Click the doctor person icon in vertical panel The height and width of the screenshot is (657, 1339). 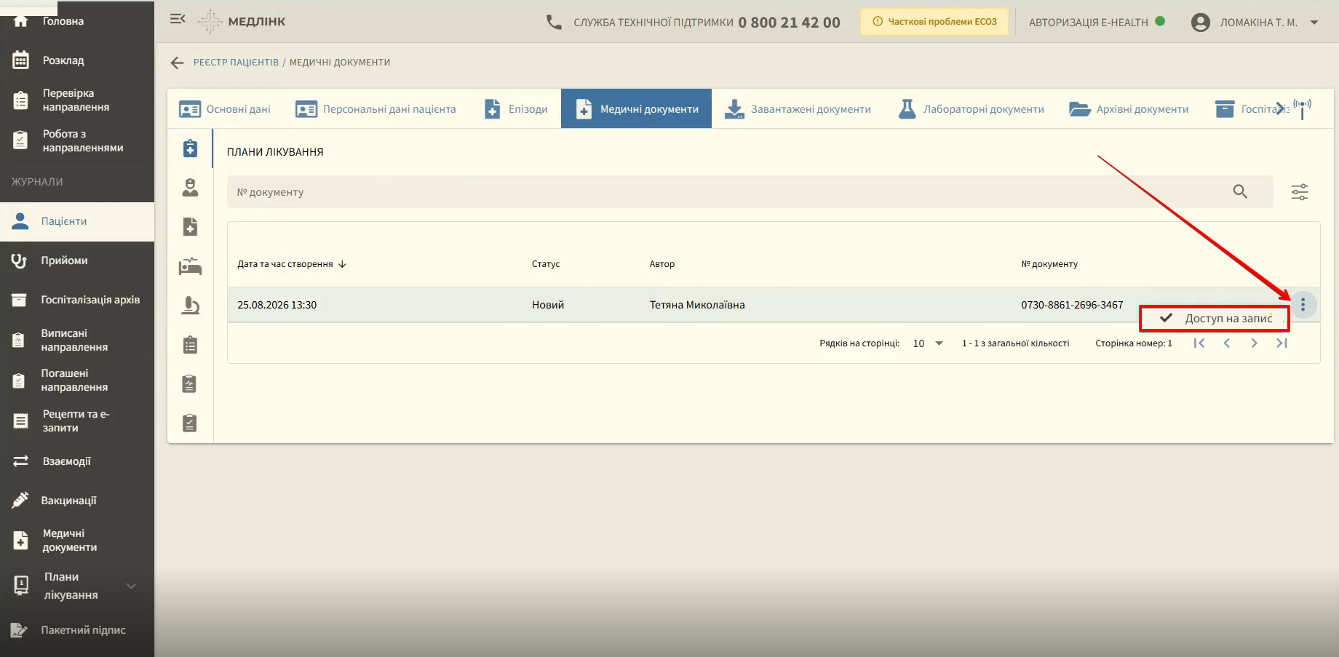point(190,188)
